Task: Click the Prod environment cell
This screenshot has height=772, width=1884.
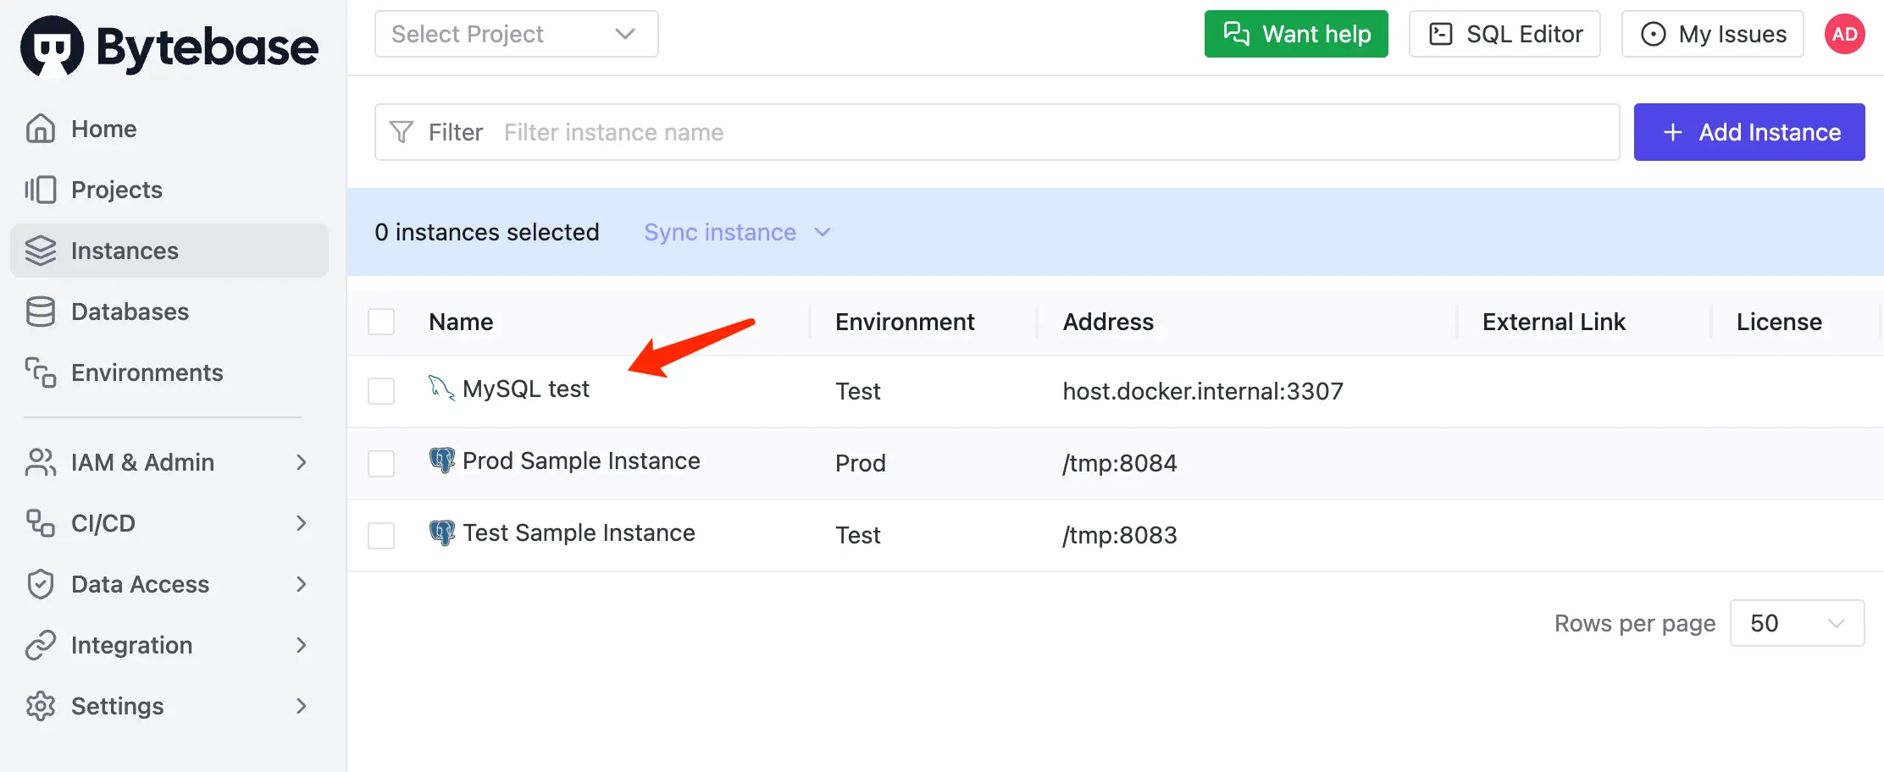Action: coord(861,463)
